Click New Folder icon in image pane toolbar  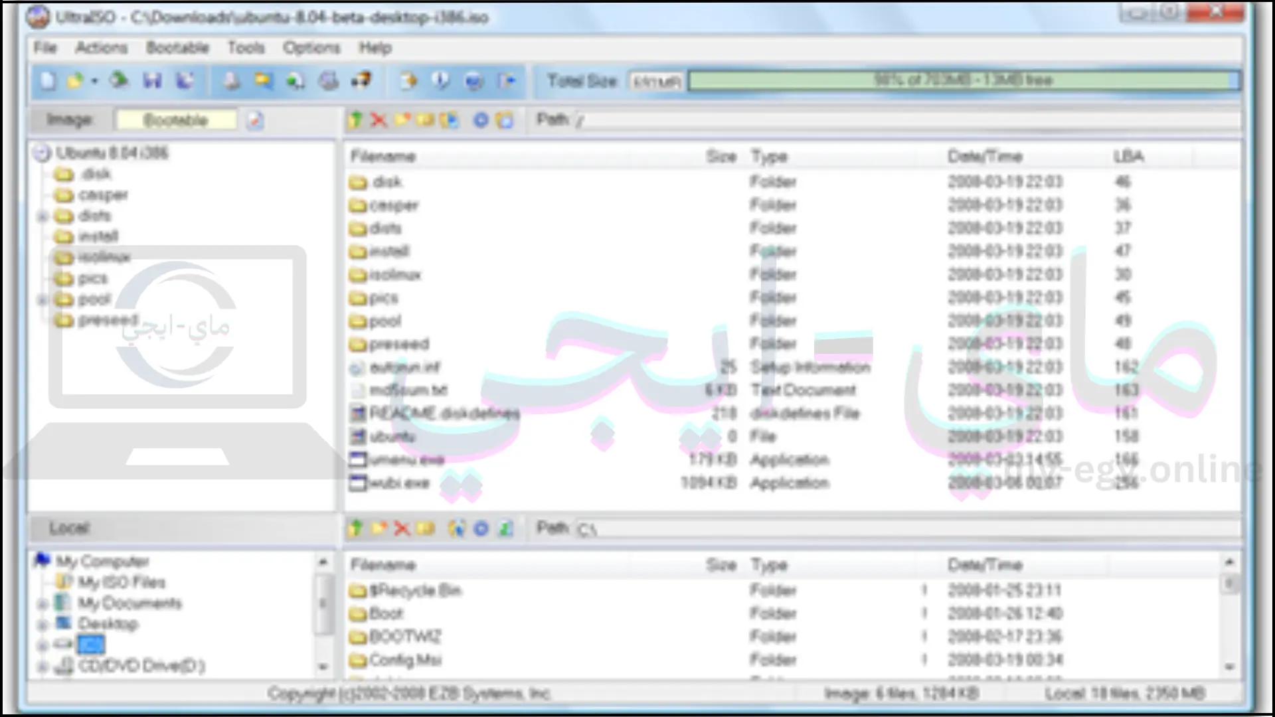(402, 119)
